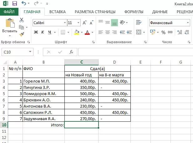Click the text Orientation icon
The width and height of the screenshot is (193, 143).
click(x=122, y=23)
